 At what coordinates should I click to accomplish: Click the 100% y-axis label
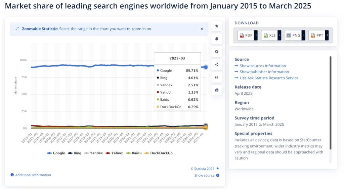23,60
